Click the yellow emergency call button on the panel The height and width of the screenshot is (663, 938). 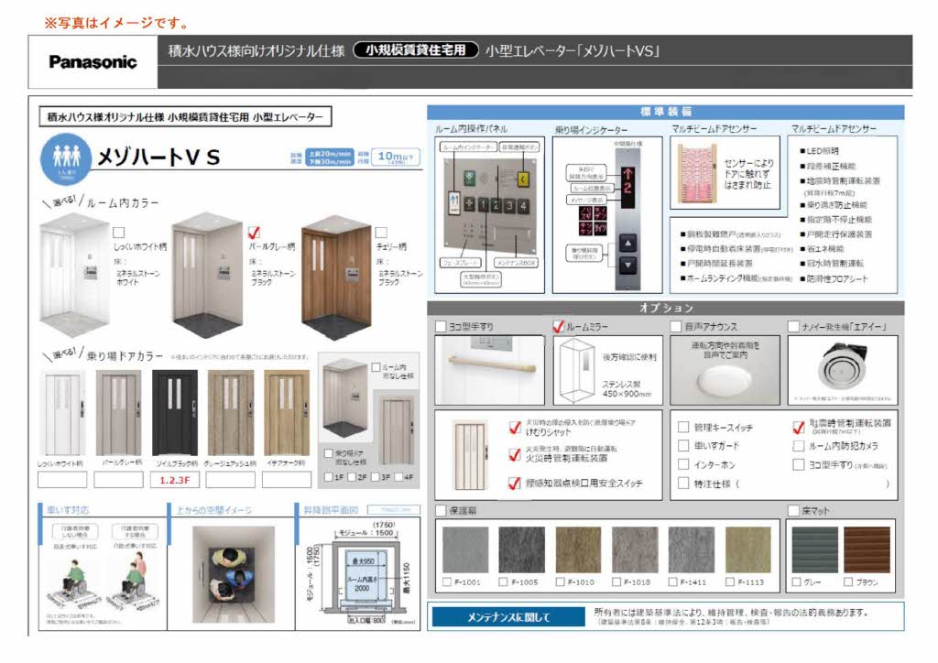522,179
